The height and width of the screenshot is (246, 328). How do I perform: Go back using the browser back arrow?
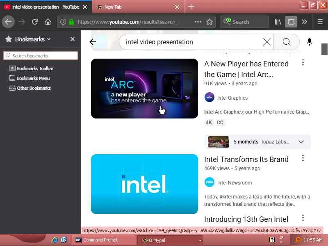tap(8, 22)
